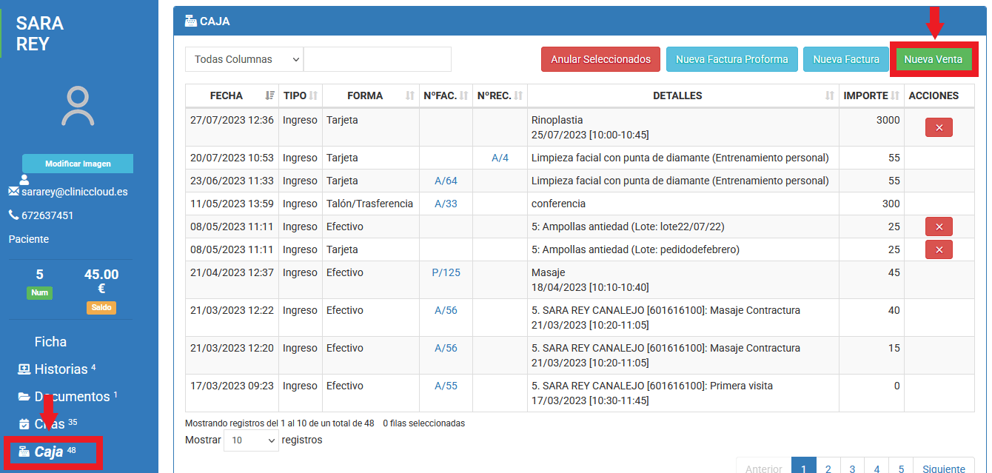Focus the table search input field

(x=378, y=59)
